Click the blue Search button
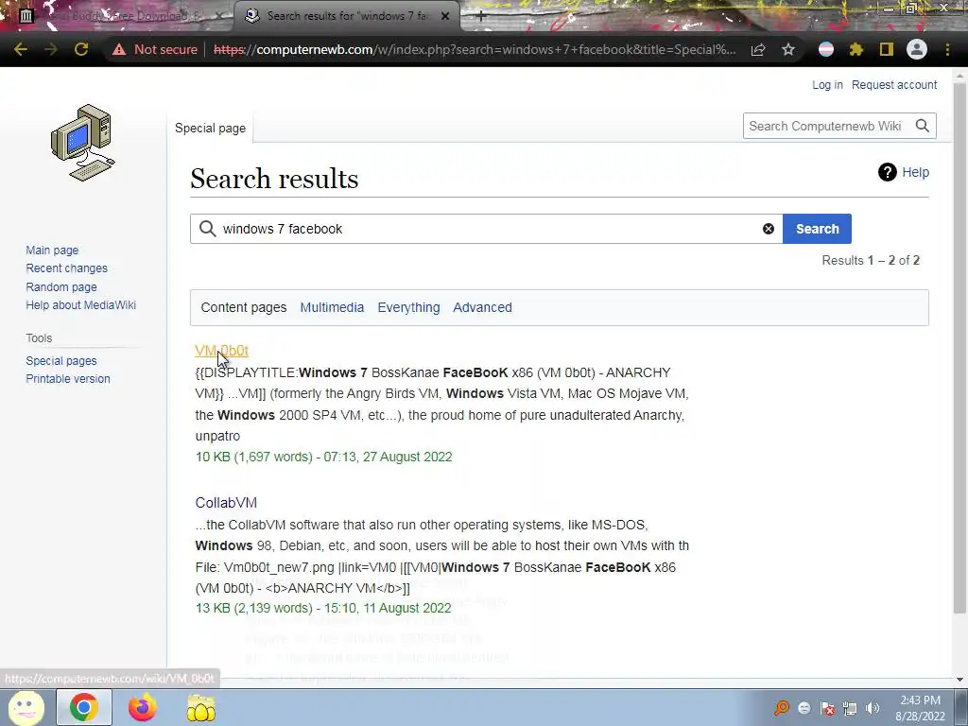968x726 pixels. tap(817, 229)
